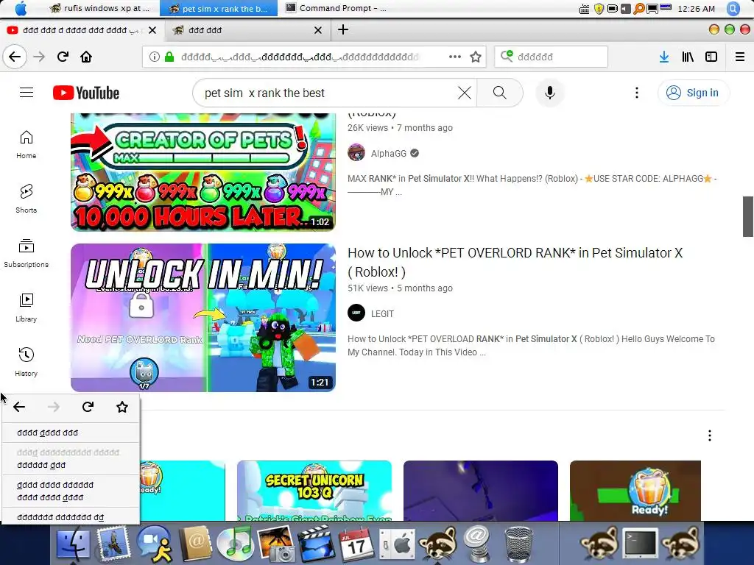Show site information via the circled i icon

(x=155, y=57)
